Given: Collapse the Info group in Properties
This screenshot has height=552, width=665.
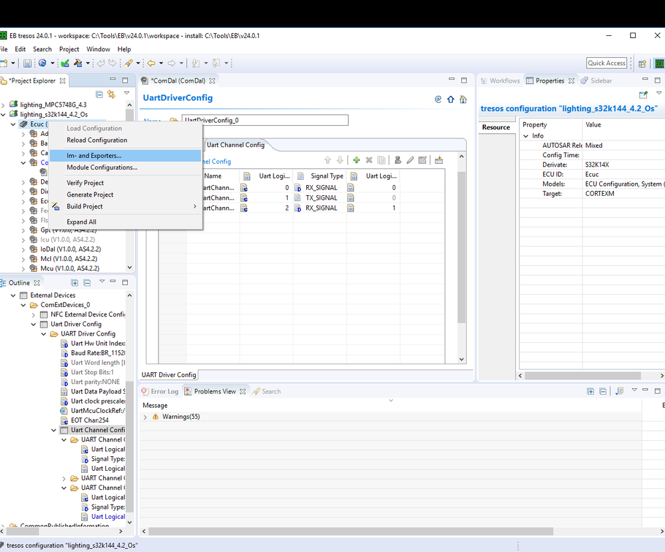Looking at the screenshot, I should pos(525,136).
